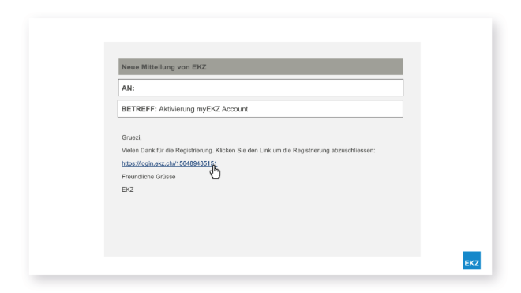Select the 'Aktivierung myEKZ Account' subject text
Image resolution: width=521 pixels, height=293 pixels.
coord(203,109)
